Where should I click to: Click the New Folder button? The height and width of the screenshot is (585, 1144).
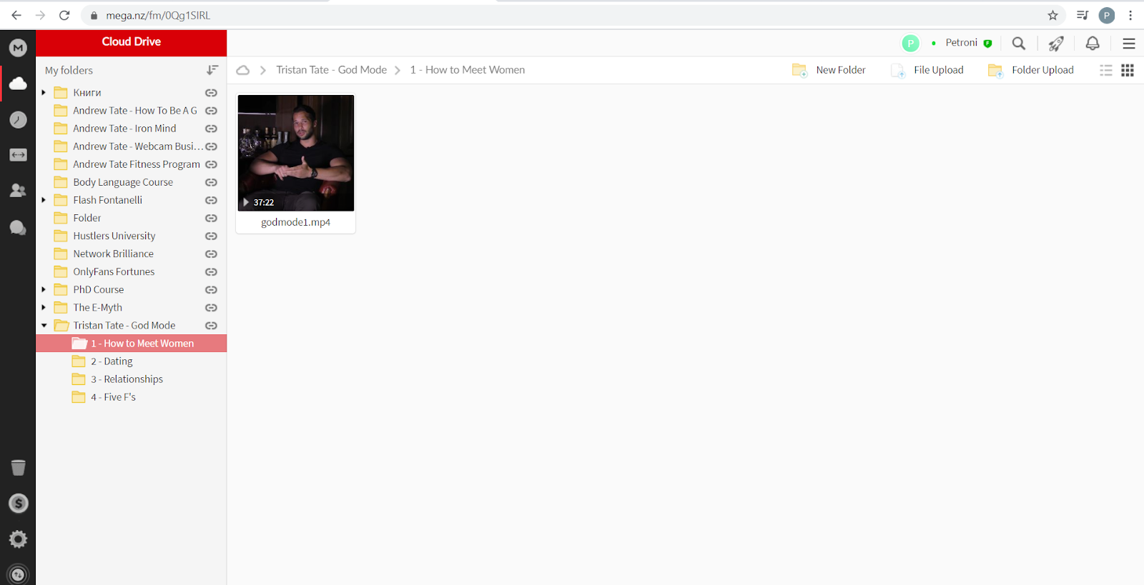829,70
